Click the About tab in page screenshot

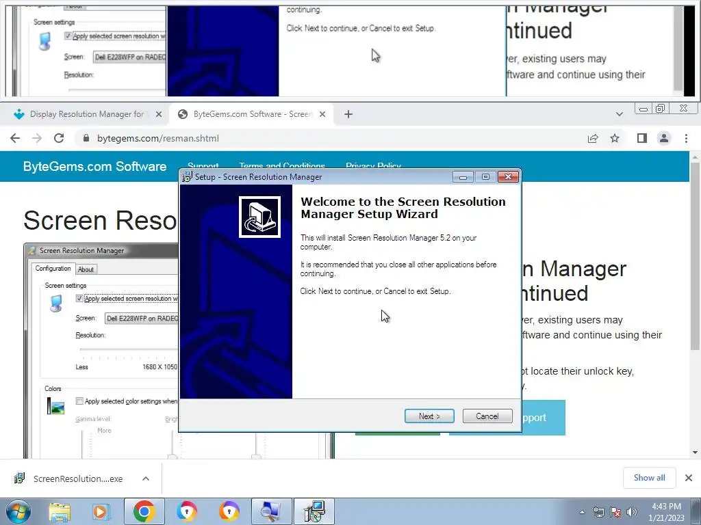(x=86, y=269)
